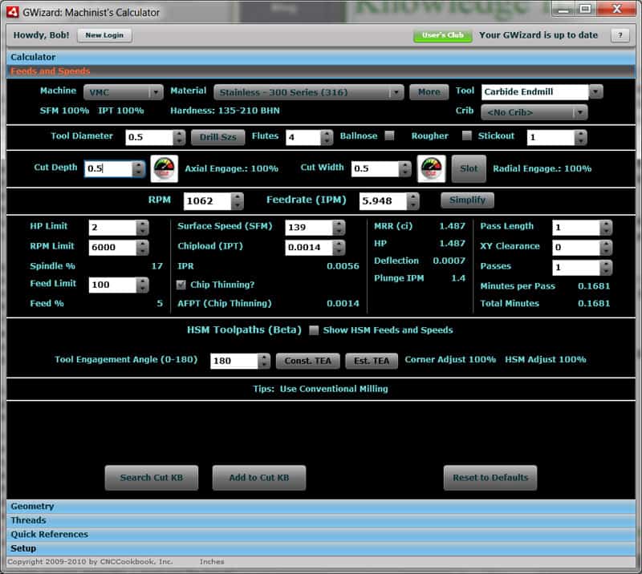
Task: Click the Slot button next to Cut Width
Action: click(469, 168)
